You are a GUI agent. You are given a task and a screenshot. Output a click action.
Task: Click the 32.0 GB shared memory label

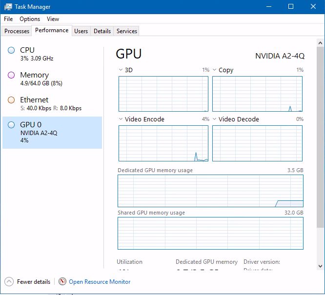pos(294,213)
